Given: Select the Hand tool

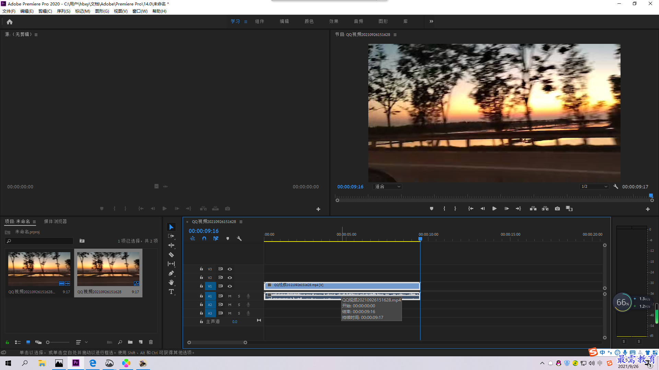Looking at the screenshot, I should tap(171, 282).
